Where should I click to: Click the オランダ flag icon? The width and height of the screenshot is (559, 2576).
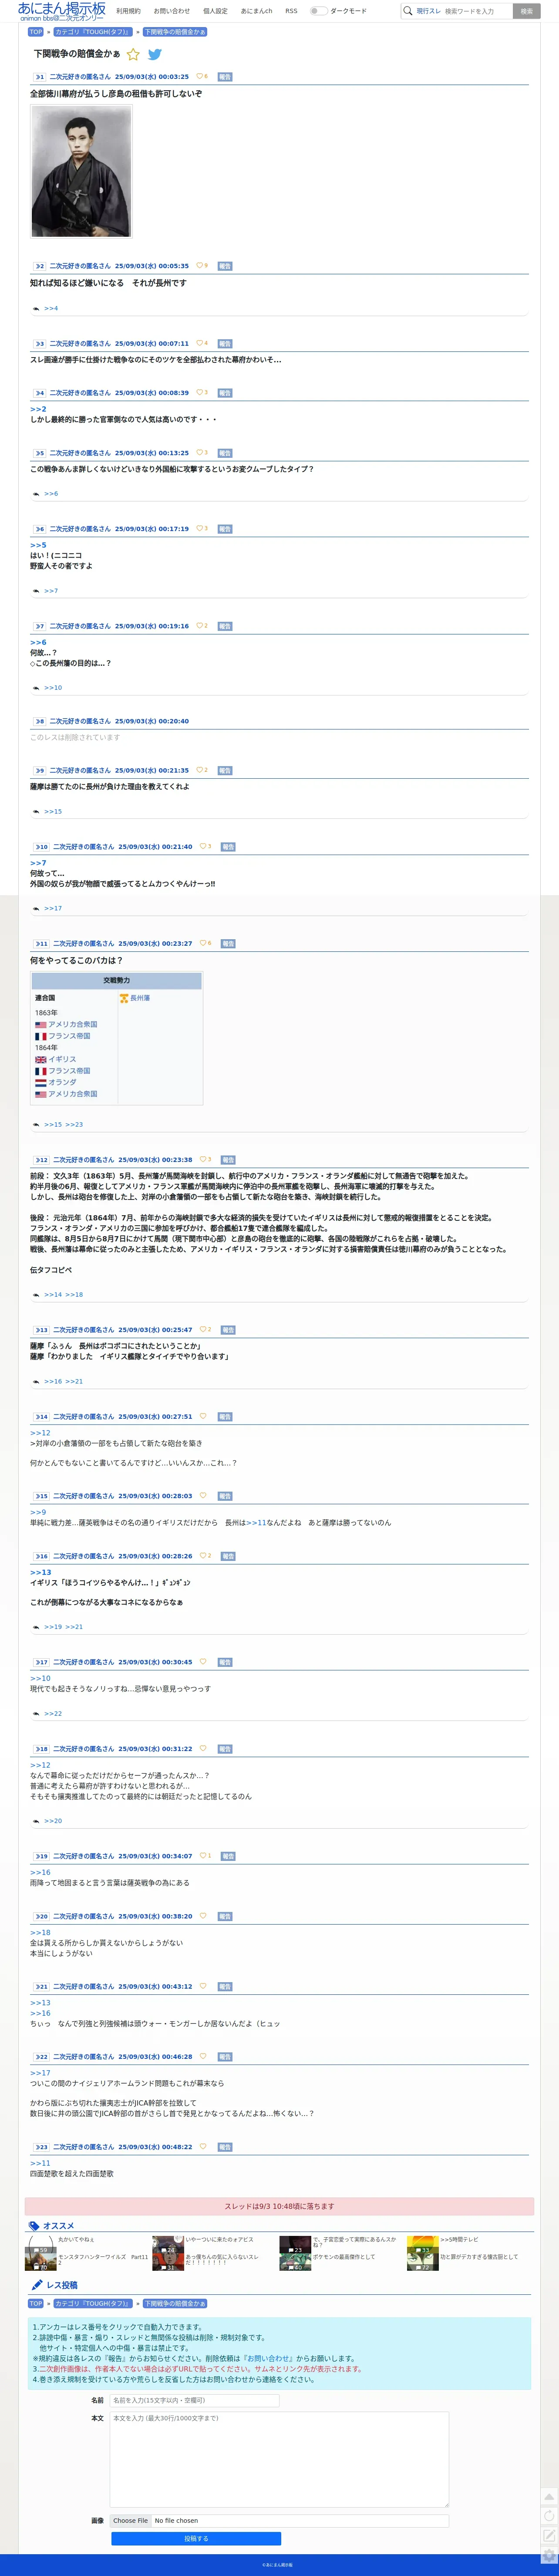41,1083
